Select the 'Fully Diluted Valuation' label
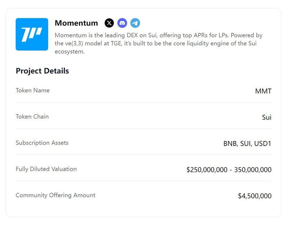 click(46, 169)
